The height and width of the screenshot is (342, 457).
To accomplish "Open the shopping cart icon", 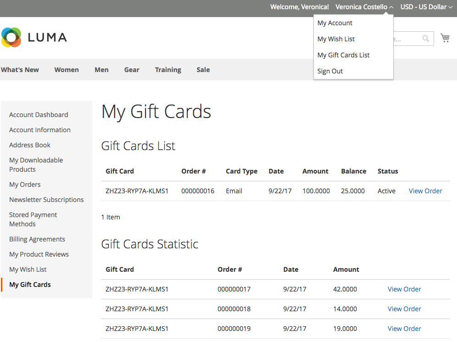I will click(445, 38).
